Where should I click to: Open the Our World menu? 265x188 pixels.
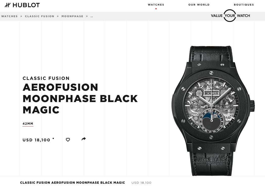coord(199,5)
